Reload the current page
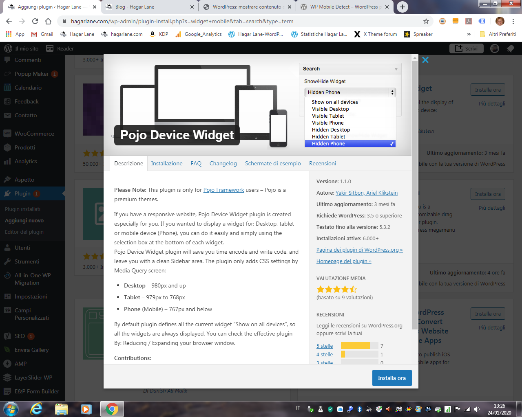 (35, 21)
